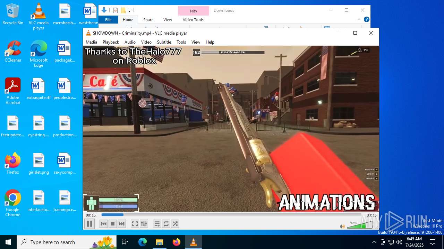Image resolution: width=444 pixels, height=249 pixels.
Task: Toggle VLC loop mode
Action: 166,224
